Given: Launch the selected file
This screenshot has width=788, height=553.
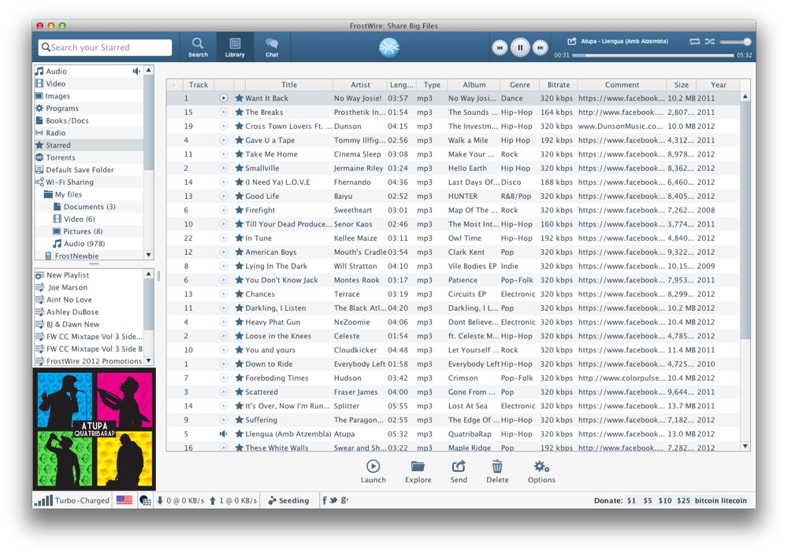Looking at the screenshot, I should tap(373, 472).
